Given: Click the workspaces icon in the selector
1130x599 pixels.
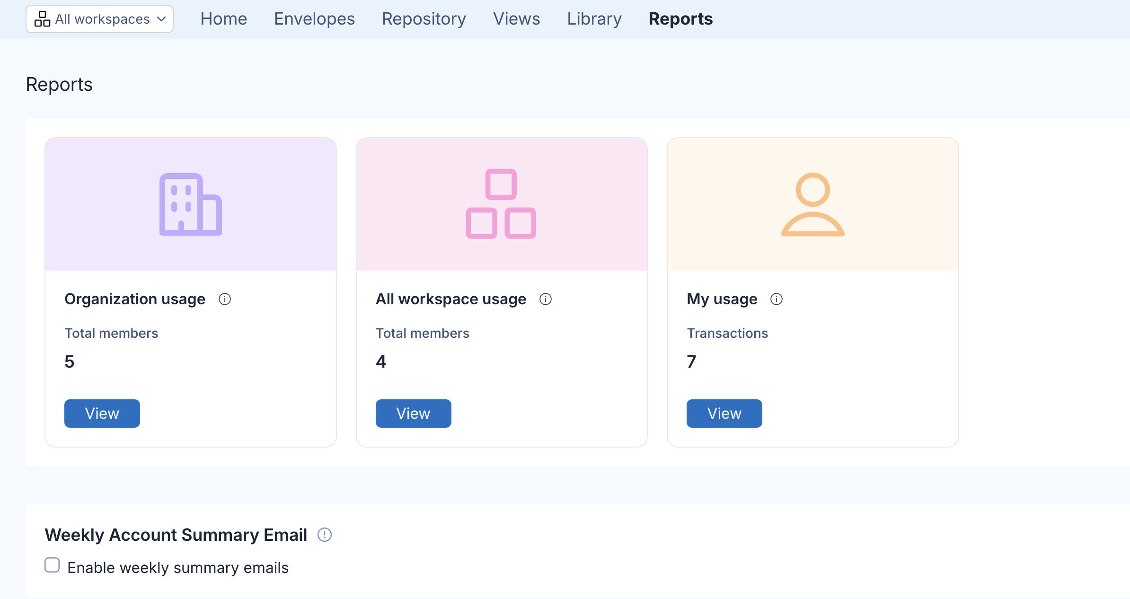Looking at the screenshot, I should pos(43,19).
